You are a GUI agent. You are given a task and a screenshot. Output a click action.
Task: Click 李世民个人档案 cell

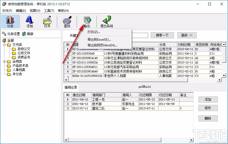point(131,76)
